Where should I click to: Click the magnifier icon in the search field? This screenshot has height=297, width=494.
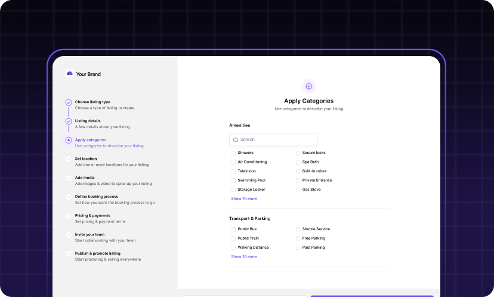[x=236, y=140]
